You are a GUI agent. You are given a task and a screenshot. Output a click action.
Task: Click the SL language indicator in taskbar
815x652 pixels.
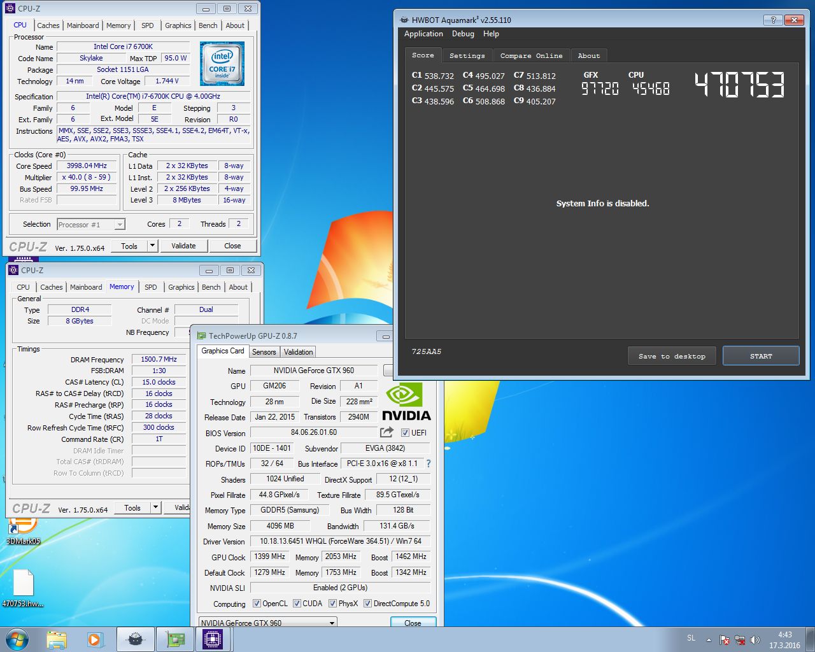click(x=691, y=638)
